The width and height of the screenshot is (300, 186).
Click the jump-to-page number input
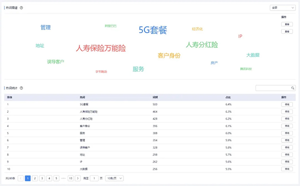94,178
